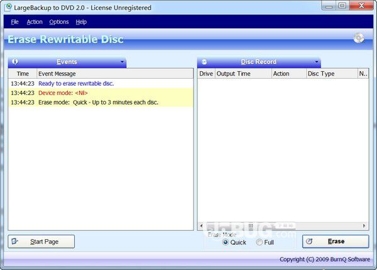Click the scroll right arrow in Disc Record
Image resolution: width=377 pixels, height=270 pixels.
pos(364,226)
